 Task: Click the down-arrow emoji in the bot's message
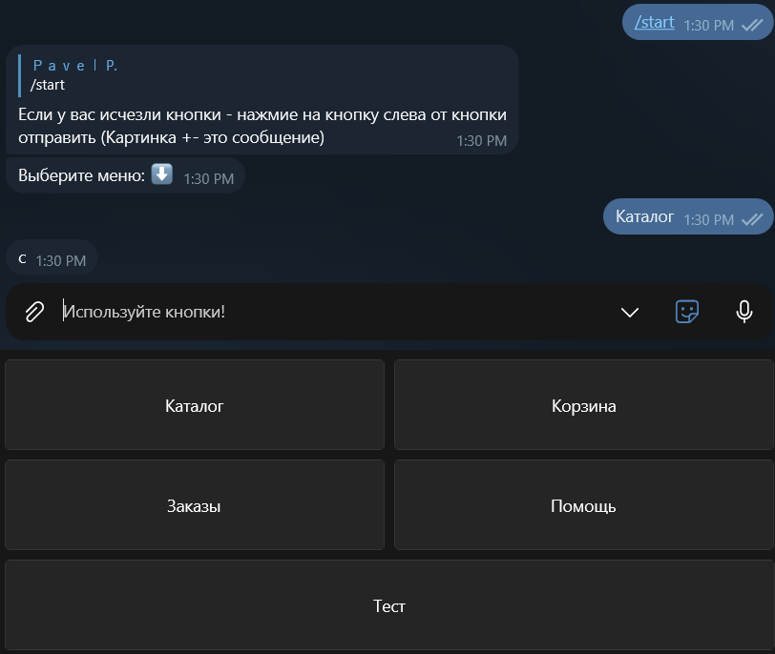pos(162,175)
